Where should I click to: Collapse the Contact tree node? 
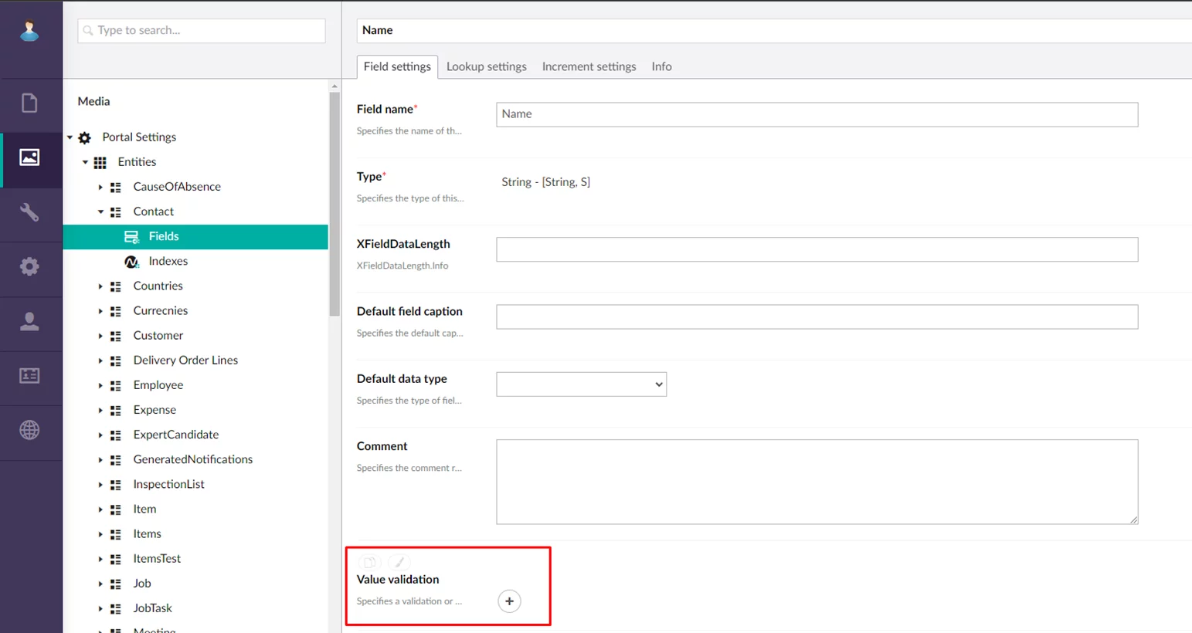(100, 212)
